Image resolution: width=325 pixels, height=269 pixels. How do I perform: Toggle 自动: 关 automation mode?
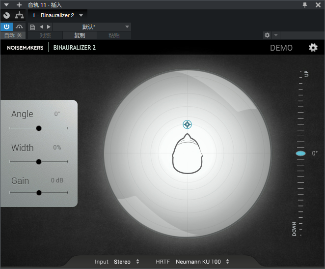tap(13, 35)
